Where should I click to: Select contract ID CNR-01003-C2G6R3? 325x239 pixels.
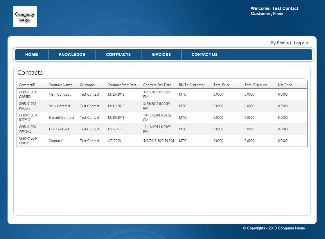[28, 94]
